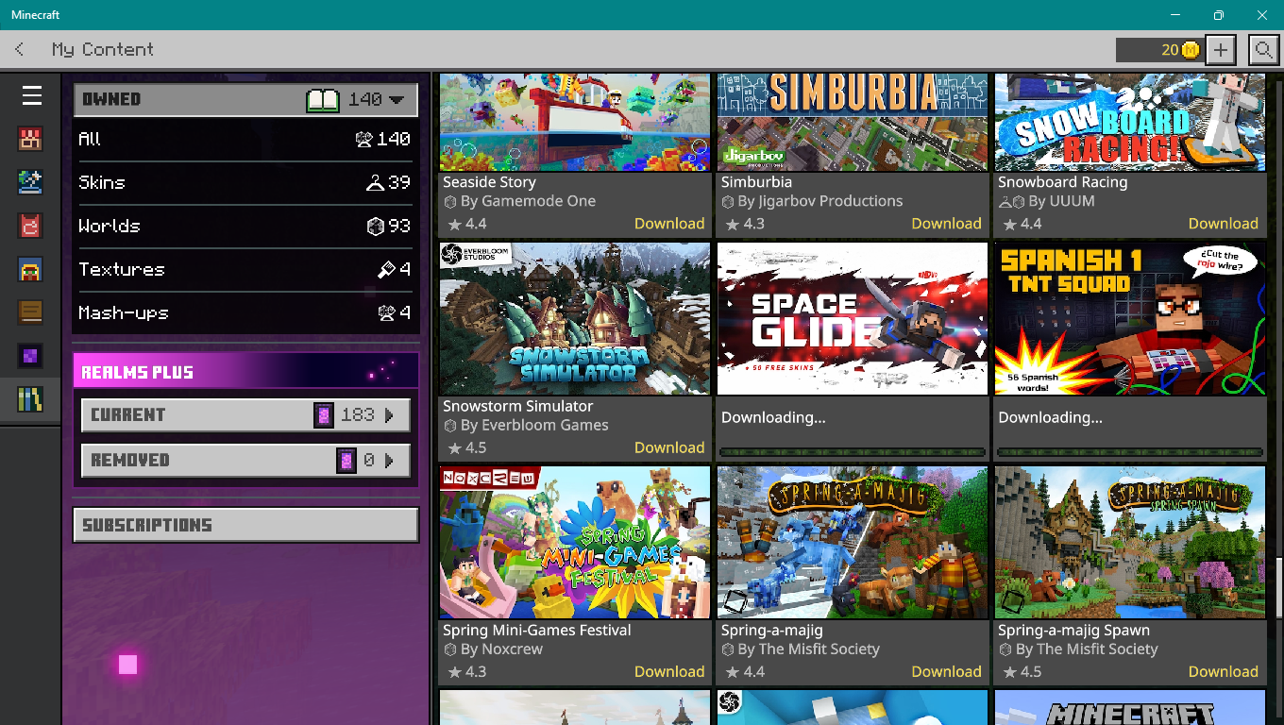
Task: Click the portal icon on Removed row
Action: coord(346,461)
